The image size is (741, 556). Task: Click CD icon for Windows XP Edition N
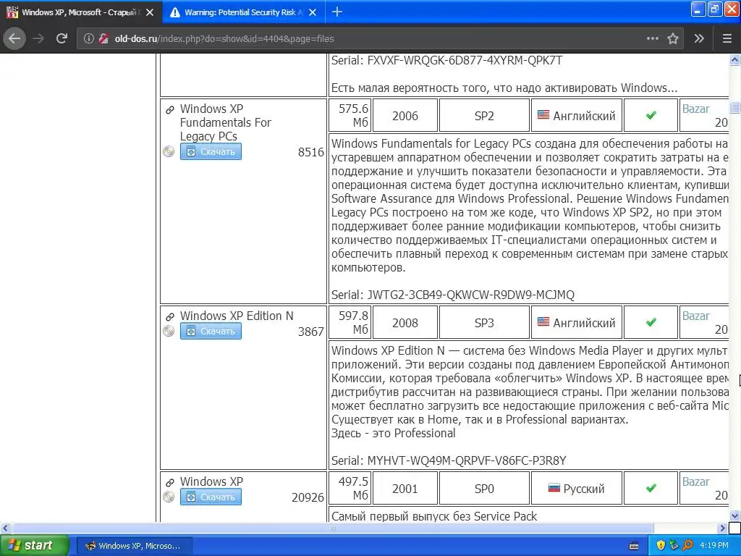[169, 331]
